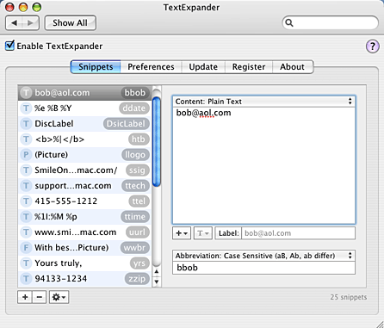Remove the selected snippet with the minus button
Image resolution: width=384 pixels, height=328 pixels.
[x=40, y=297]
